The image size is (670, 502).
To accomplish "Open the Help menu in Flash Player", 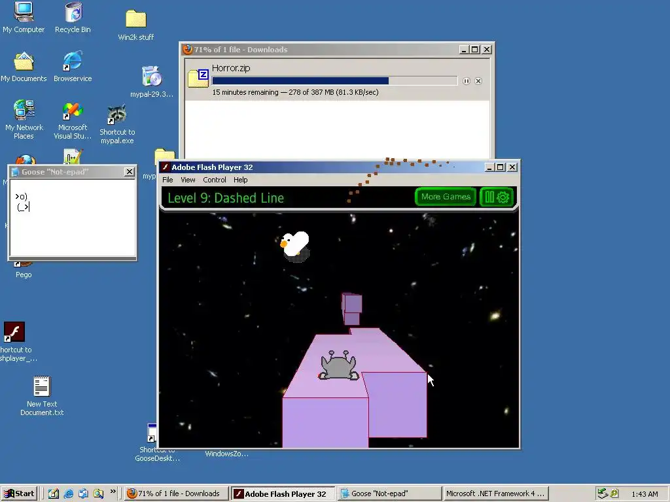I will point(241,180).
